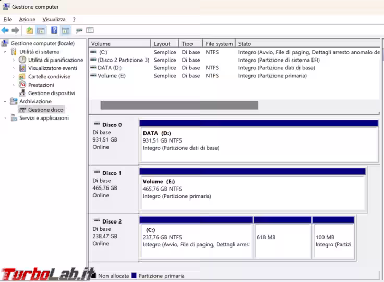Open the blue Help question mark icon
The width and height of the screenshot is (384, 282).
[54, 30]
